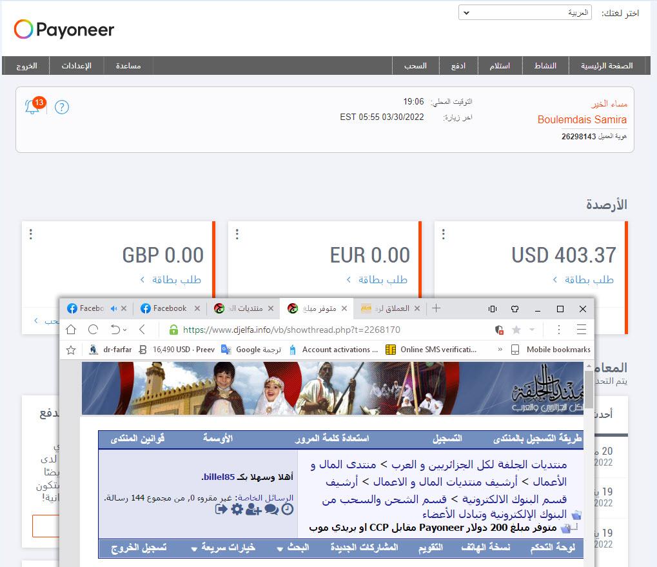Viewport: 657px width, 567px height.
Task: Click the billel85 username link
Action: (219, 477)
